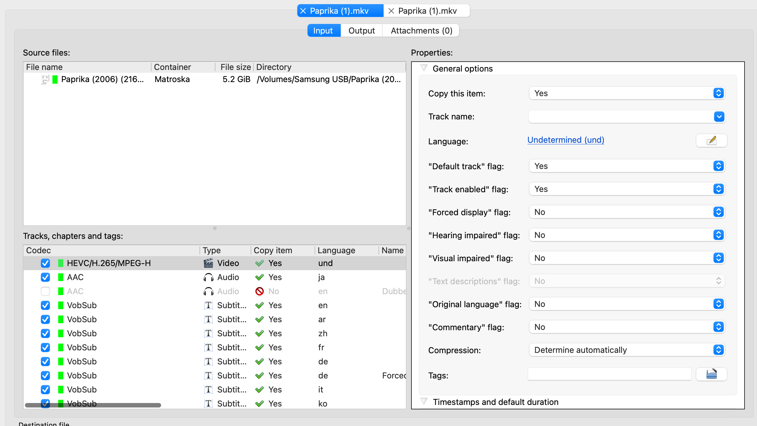
Task: Uncheck the Italian VobSub subtitle track
Action: [45, 390]
